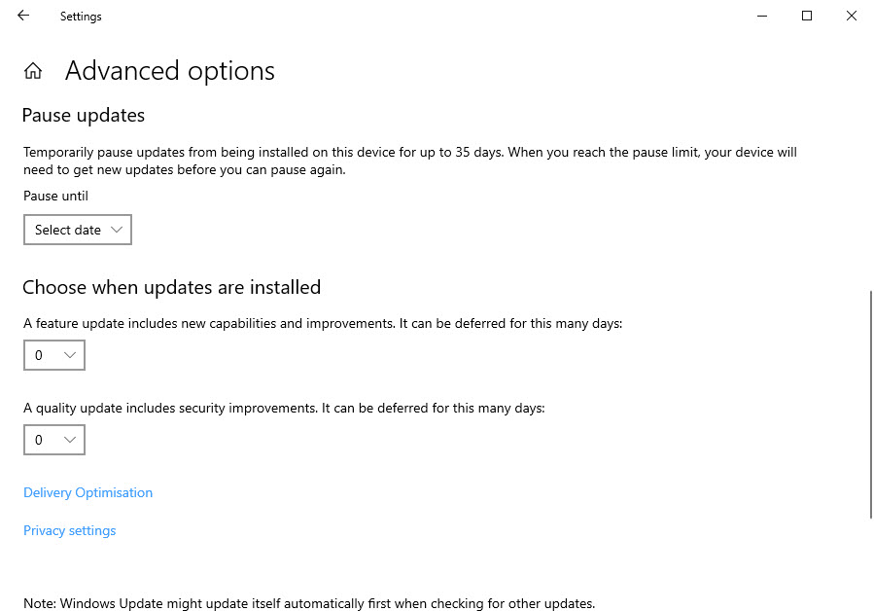The image size is (874, 611).
Task: Click the chevron in the feature update dropdown
Action: point(69,355)
